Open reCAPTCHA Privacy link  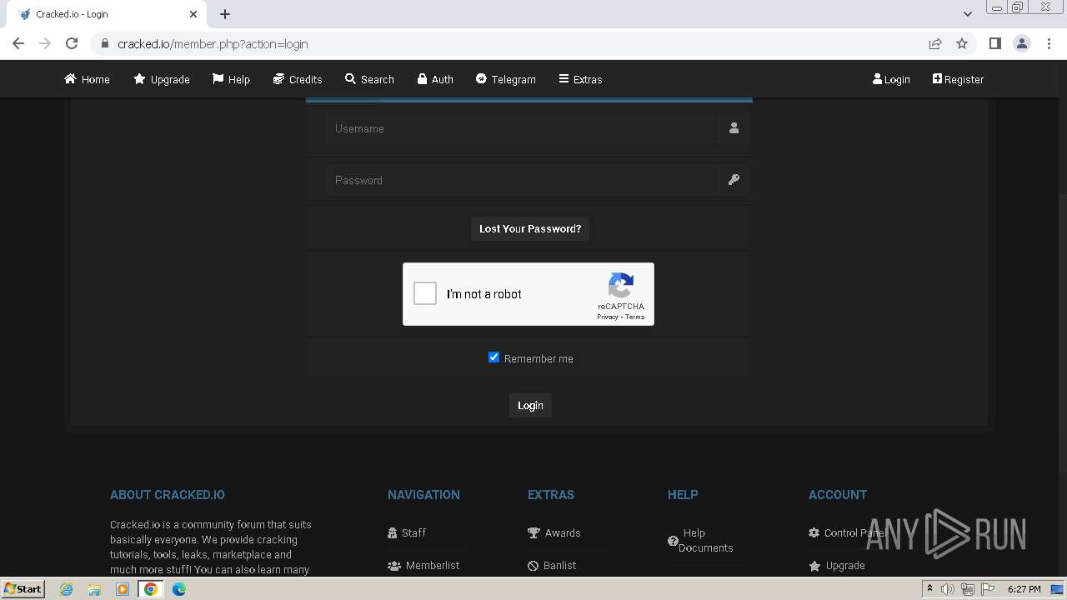point(608,317)
